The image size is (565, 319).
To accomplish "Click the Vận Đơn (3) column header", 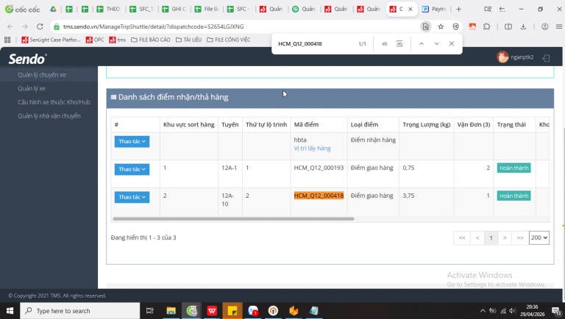I will (474, 124).
